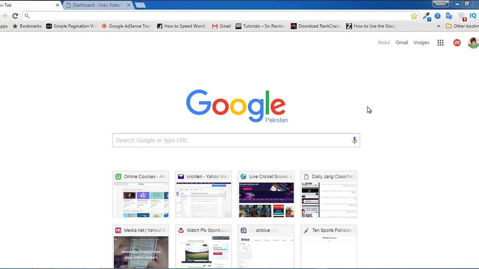Click the Abdul profile button in title bar

pyautogui.click(x=440, y=4)
